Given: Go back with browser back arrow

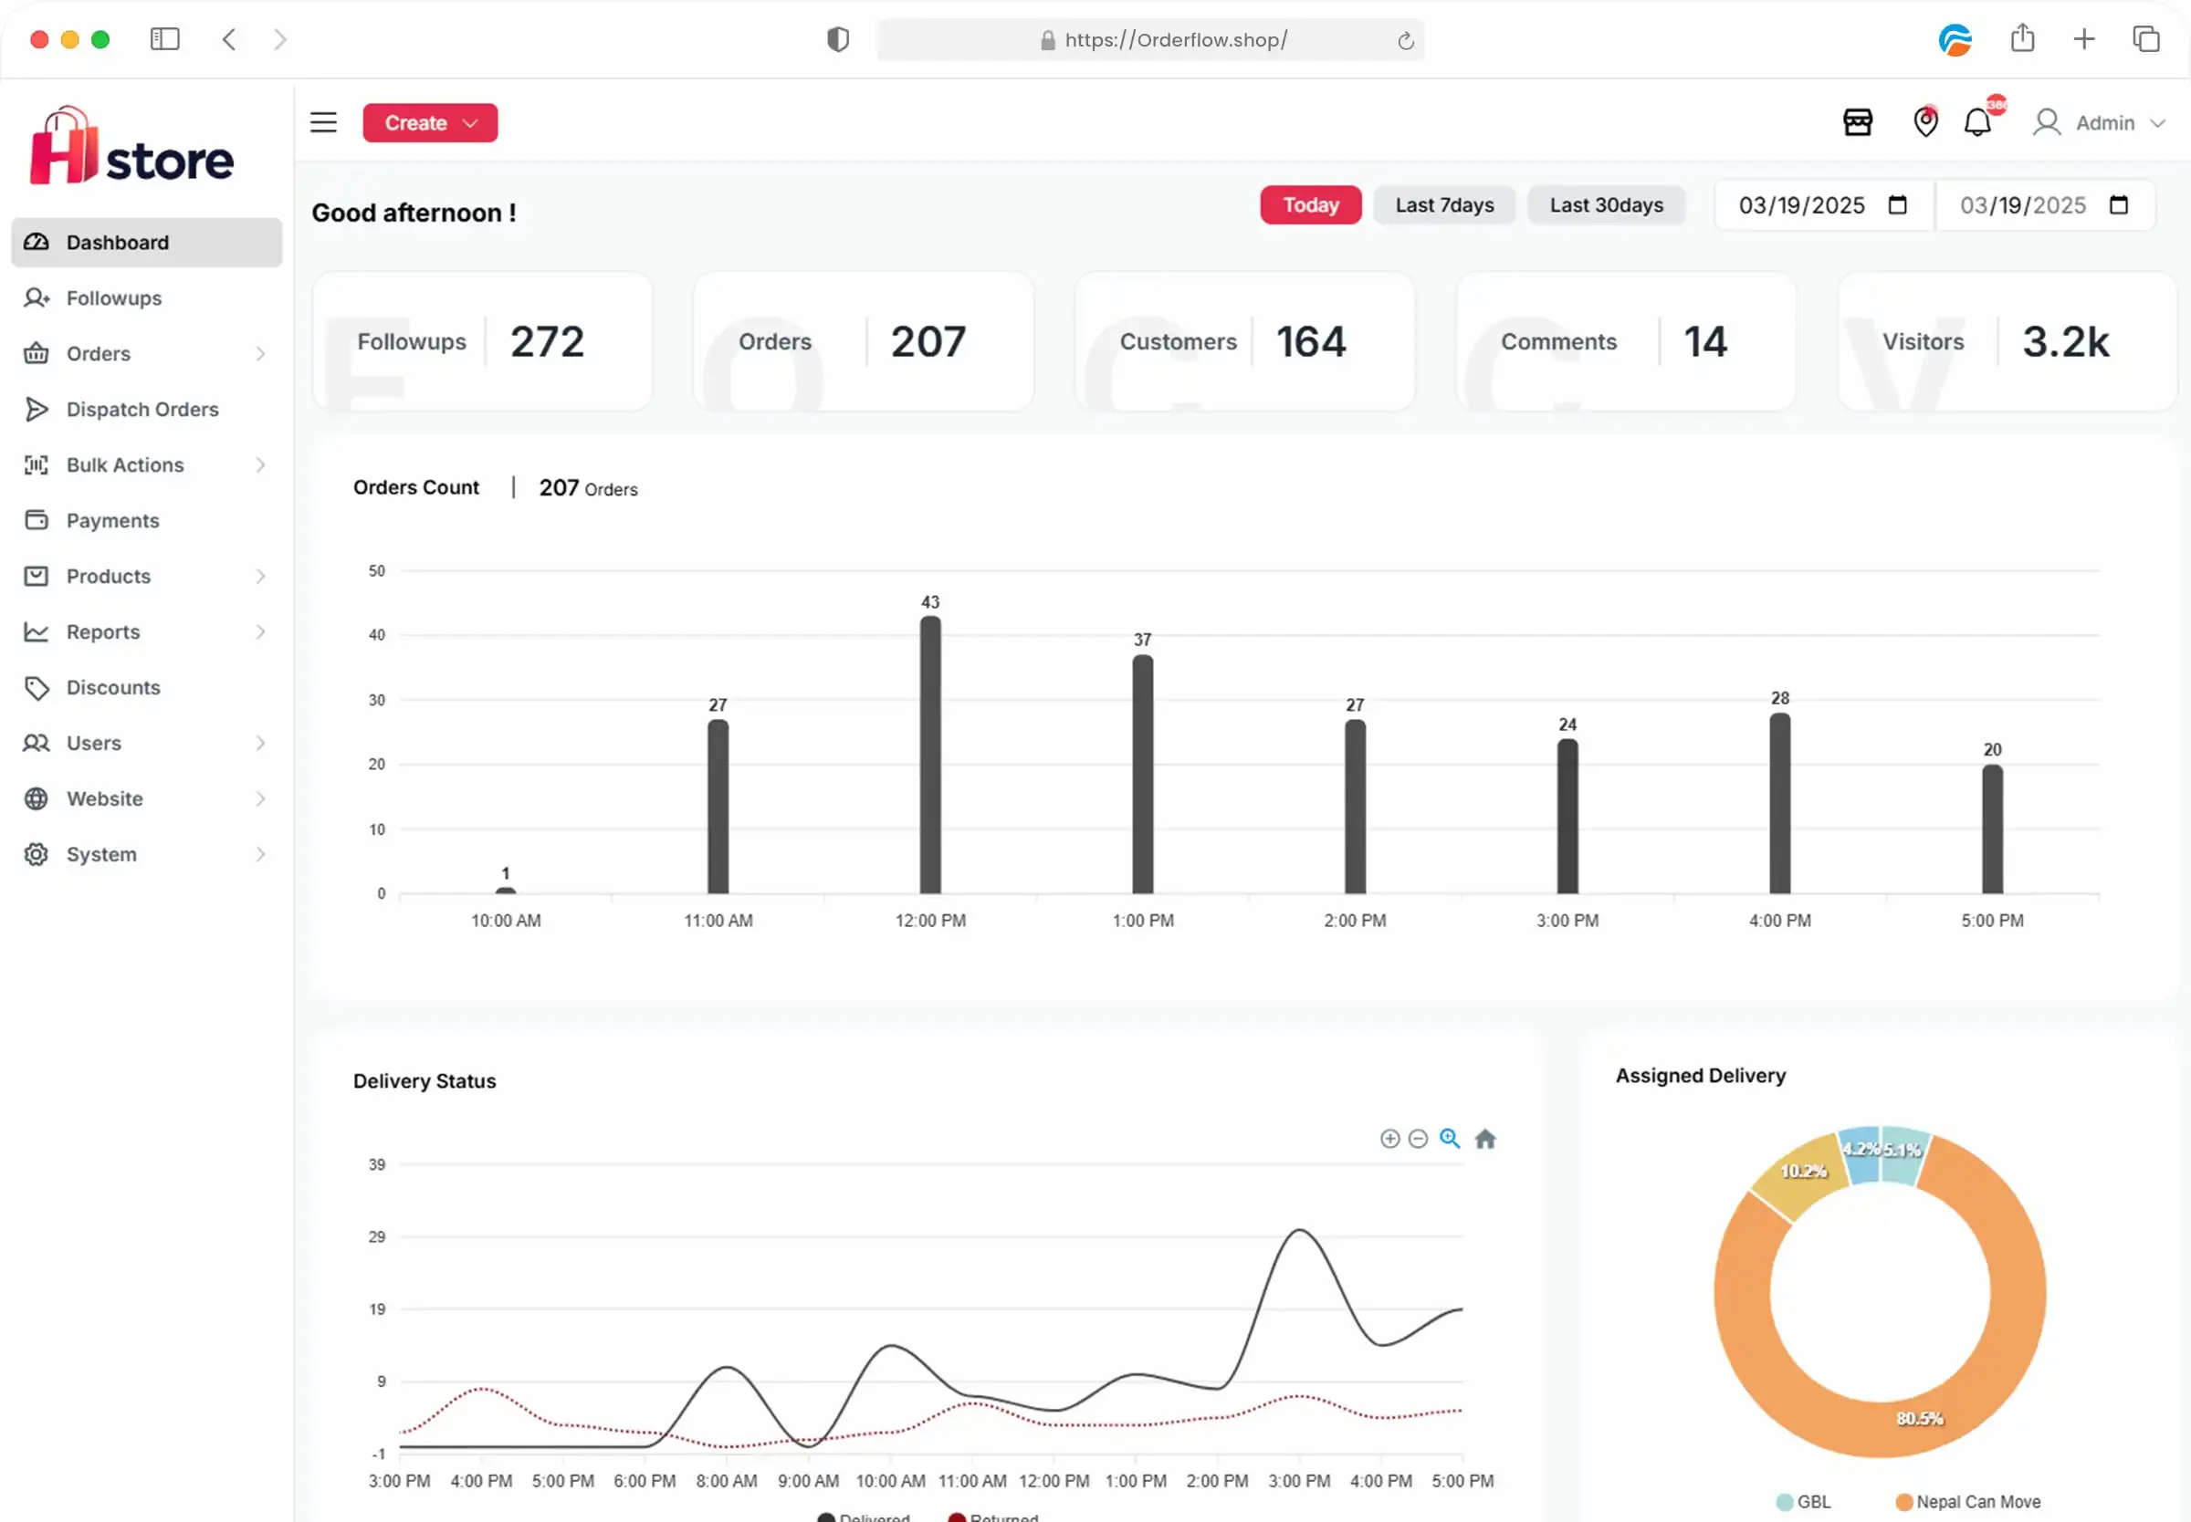Looking at the screenshot, I should click(229, 39).
